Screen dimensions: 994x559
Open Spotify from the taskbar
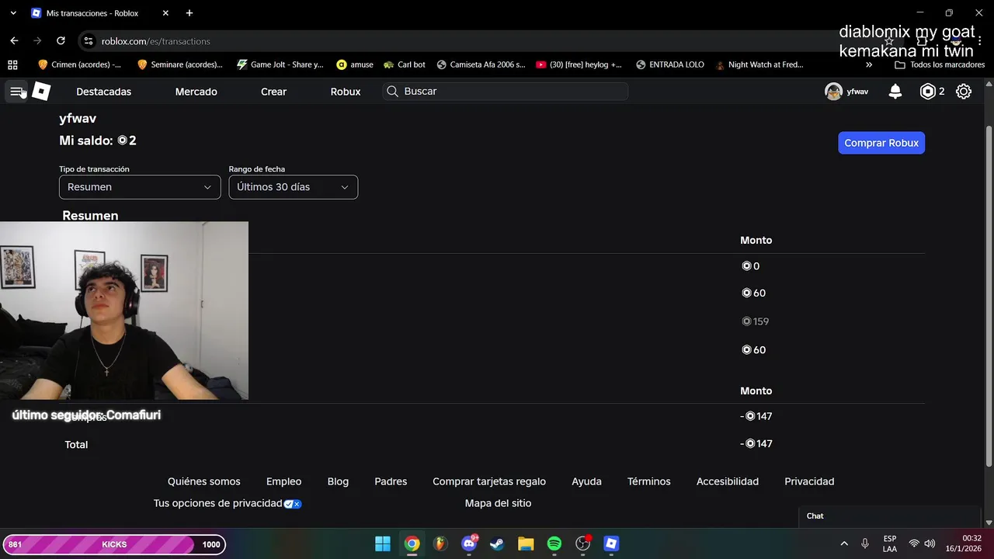point(554,543)
